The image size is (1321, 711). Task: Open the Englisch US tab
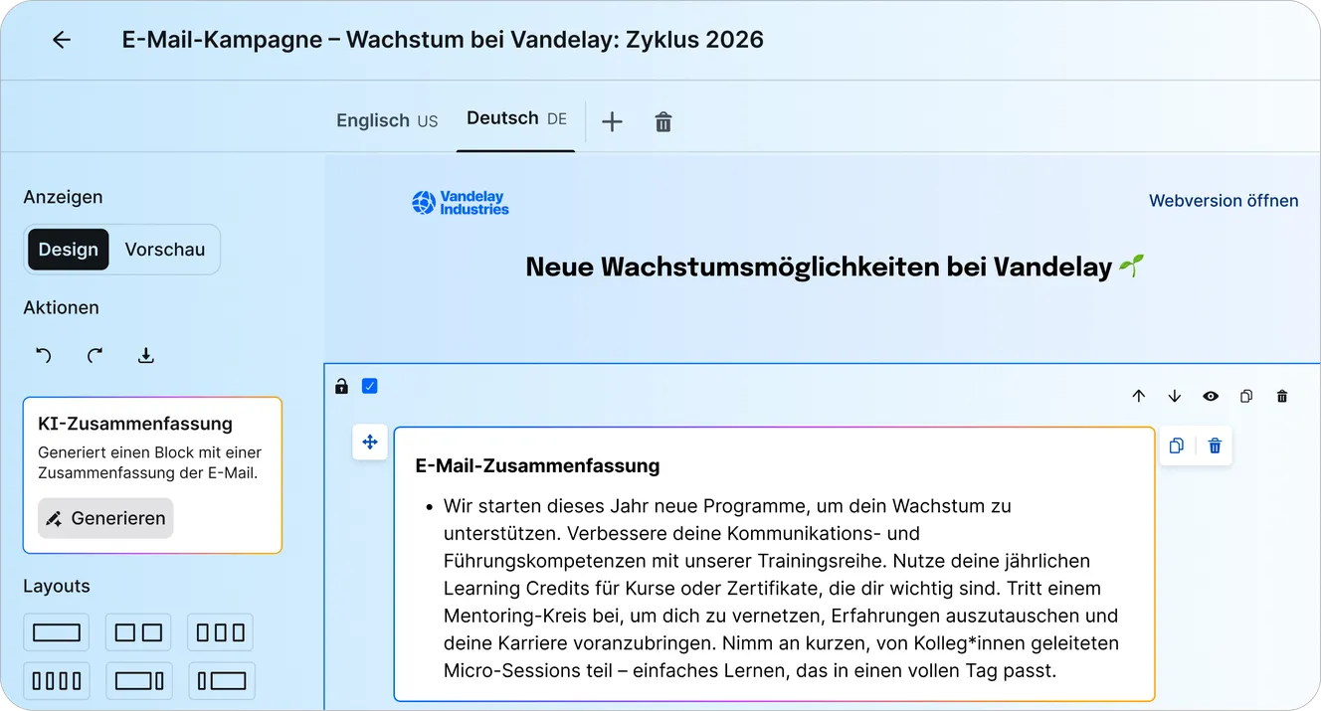click(x=387, y=120)
